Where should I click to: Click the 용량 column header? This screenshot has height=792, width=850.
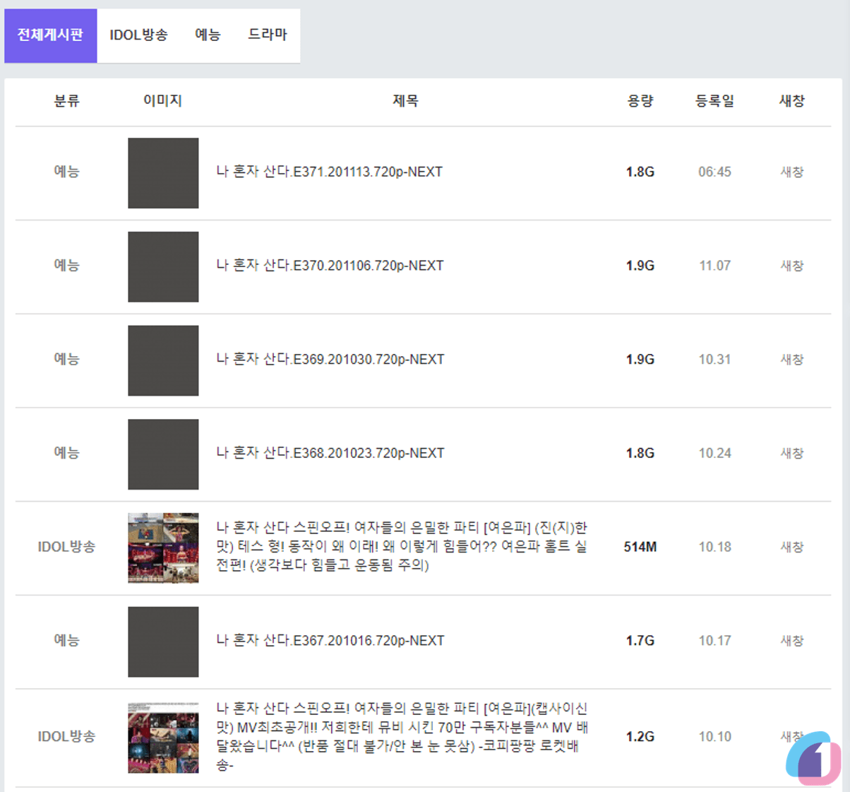(640, 101)
